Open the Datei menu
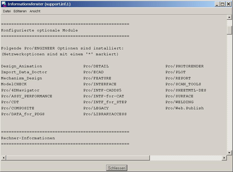This screenshot has width=233, height=172. click(x=7, y=11)
